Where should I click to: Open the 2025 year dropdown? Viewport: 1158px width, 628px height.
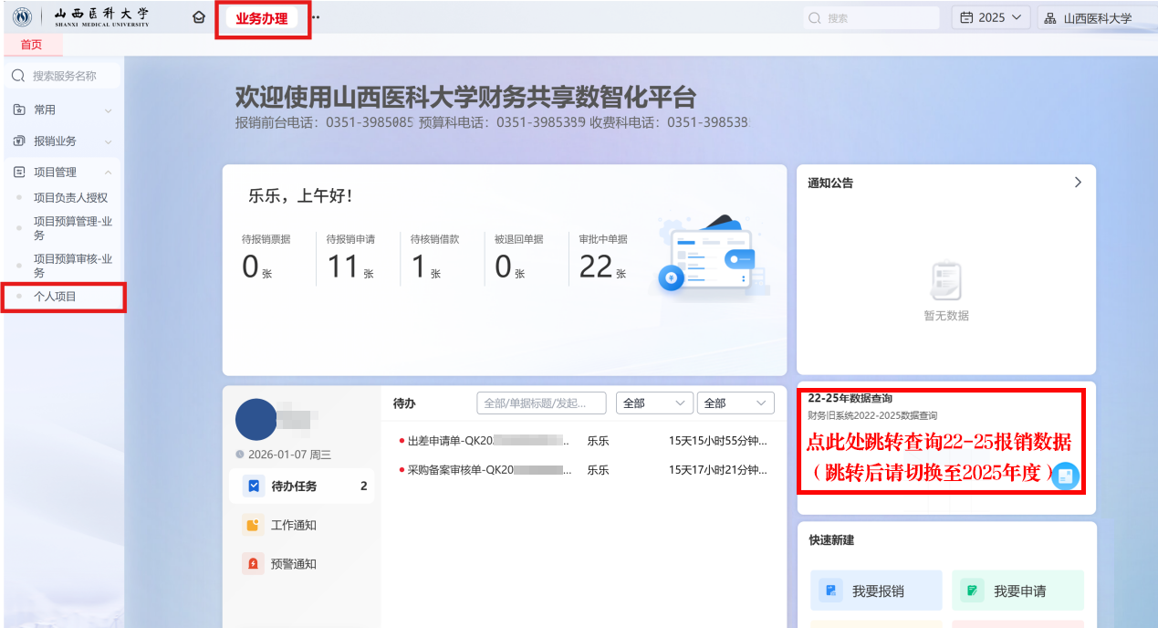[991, 18]
